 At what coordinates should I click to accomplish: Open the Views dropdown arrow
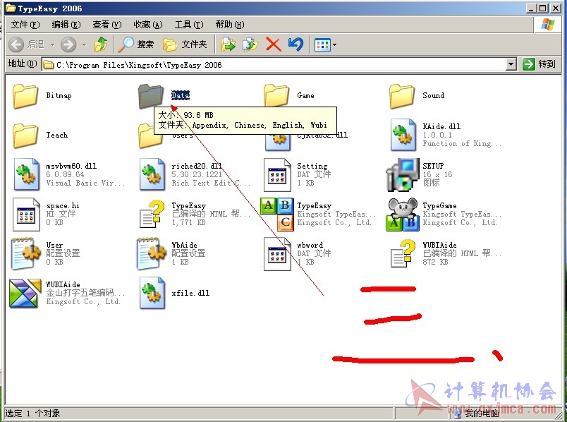pos(334,45)
